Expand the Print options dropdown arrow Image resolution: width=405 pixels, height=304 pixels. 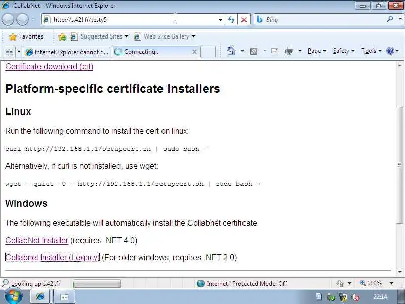(300, 51)
